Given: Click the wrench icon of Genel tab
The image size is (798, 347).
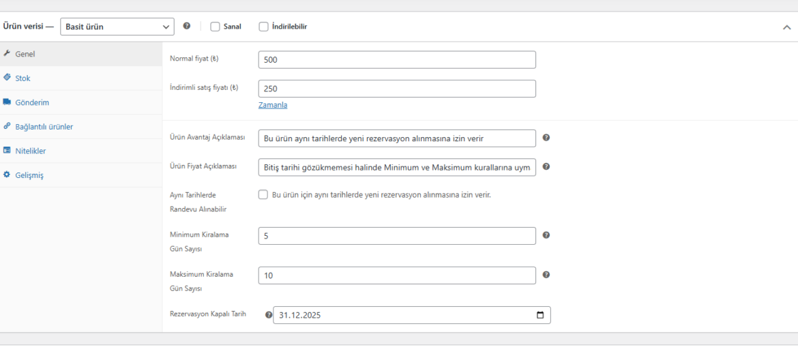Looking at the screenshot, I should coord(7,53).
